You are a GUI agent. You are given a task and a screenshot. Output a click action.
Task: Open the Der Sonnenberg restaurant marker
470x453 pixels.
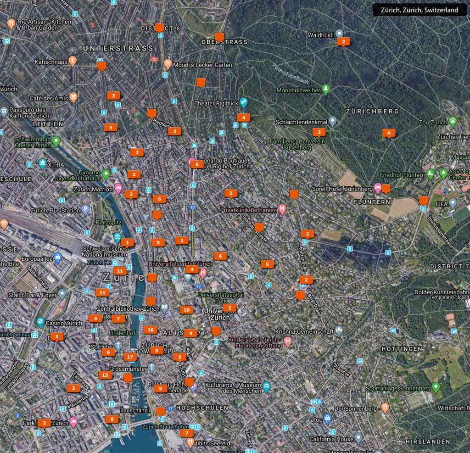[385, 408]
